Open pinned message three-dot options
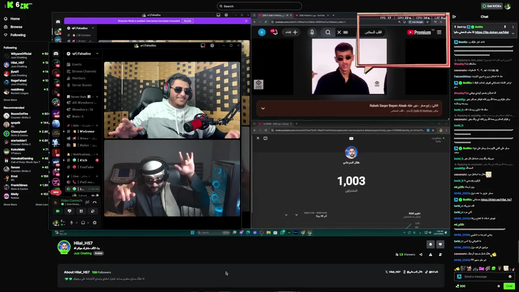Viewport: 519px width, 292px height. [513, 27]
